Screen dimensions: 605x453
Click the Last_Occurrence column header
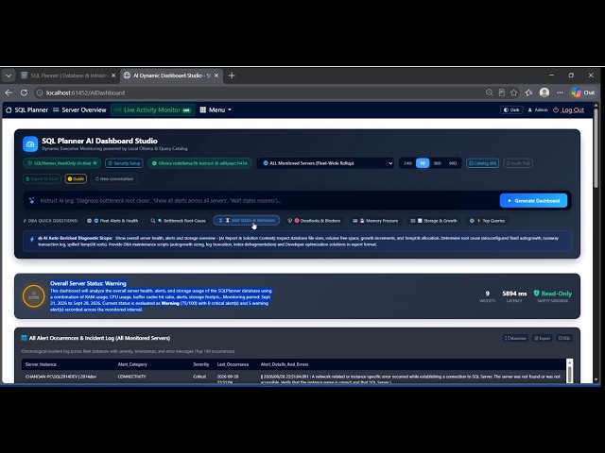tap(233, 364)
